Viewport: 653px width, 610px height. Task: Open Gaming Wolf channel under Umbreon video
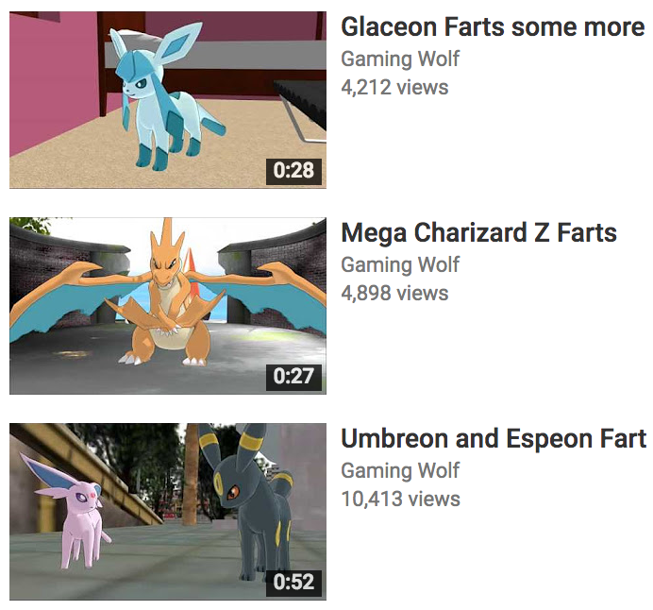(400, 470)
